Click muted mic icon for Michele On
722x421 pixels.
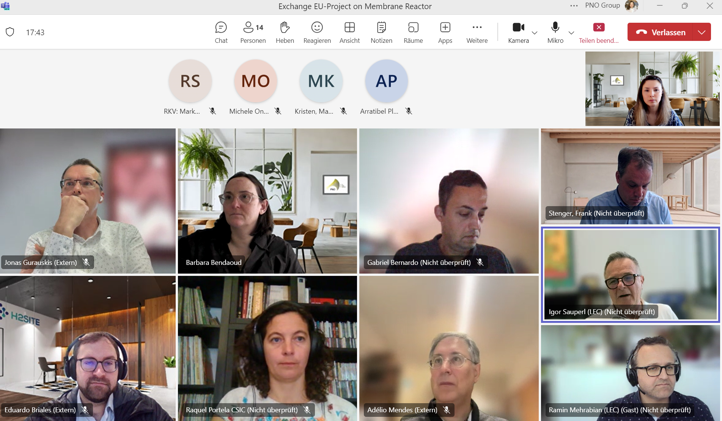pyautogui.click(x=278, y=111)
